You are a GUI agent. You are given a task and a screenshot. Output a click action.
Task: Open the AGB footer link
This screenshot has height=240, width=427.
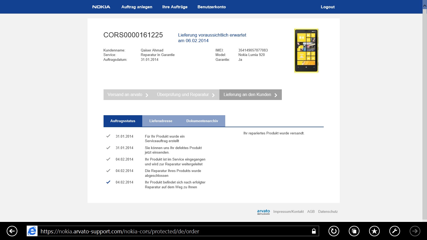(x=311, y=212)
